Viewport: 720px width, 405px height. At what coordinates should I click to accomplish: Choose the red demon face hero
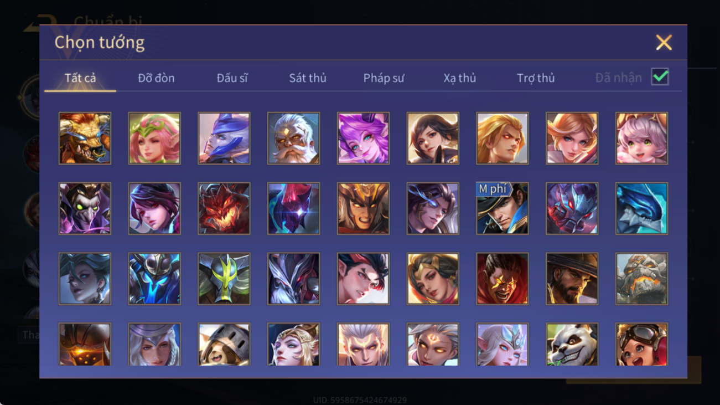224,208
